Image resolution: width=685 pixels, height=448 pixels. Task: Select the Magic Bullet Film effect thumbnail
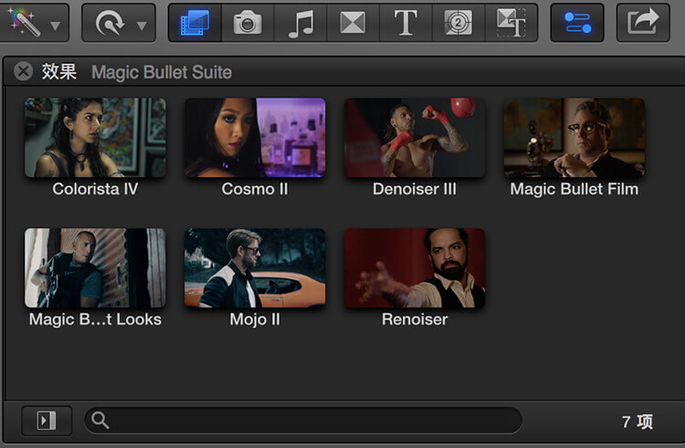click(x=574, y=138)
